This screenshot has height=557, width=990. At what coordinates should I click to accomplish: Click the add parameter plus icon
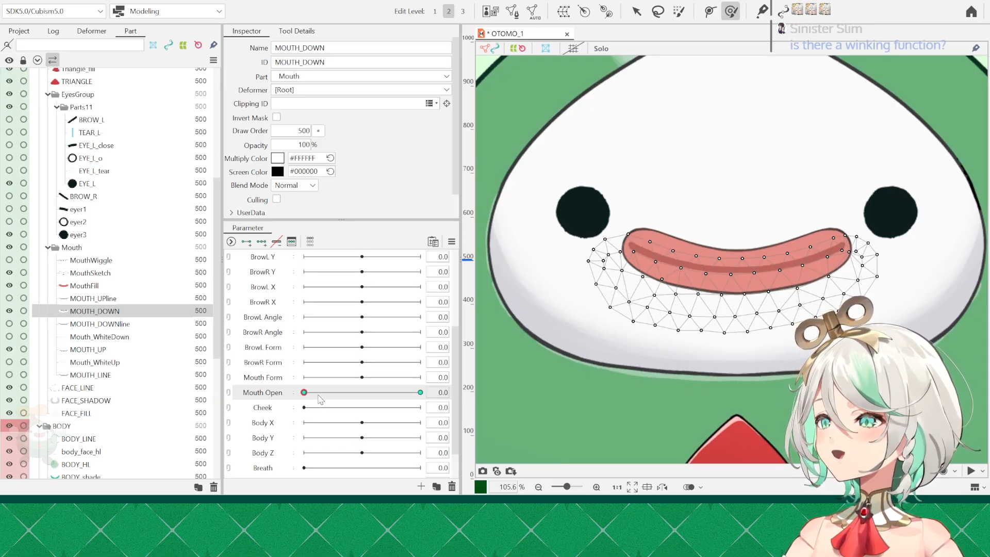[x=421, y=486]
